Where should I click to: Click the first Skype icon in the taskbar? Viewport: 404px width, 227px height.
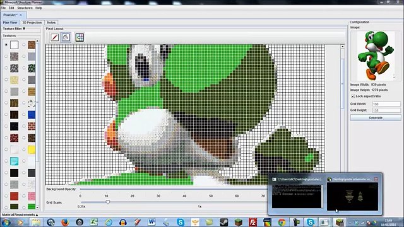pyautogui.click(x=181, y=222)
